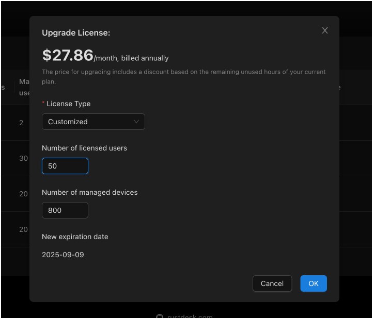The width and height of the screenshot is (374, 319).
Task: Close the Upgrade License dialog with X
Action: pyautogui.click(x=325, y=30)
